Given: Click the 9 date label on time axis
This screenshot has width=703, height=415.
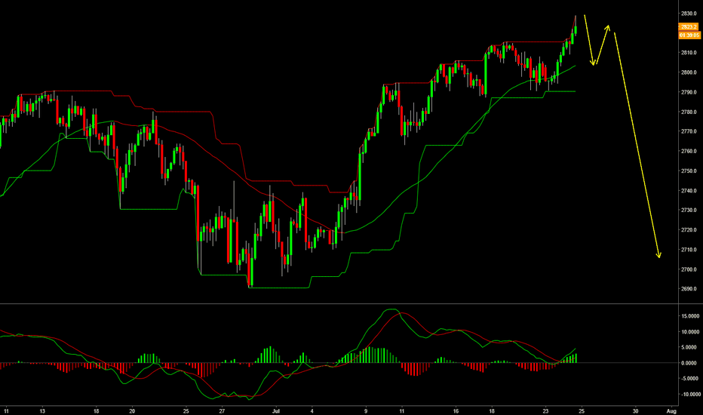Looking at the screenshot, I should pos(366,411).
